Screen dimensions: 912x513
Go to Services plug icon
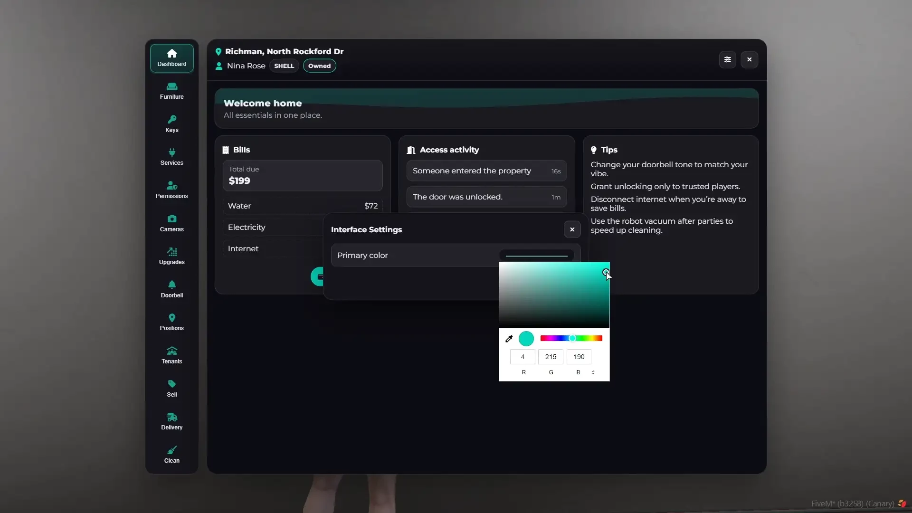(172, 152)
